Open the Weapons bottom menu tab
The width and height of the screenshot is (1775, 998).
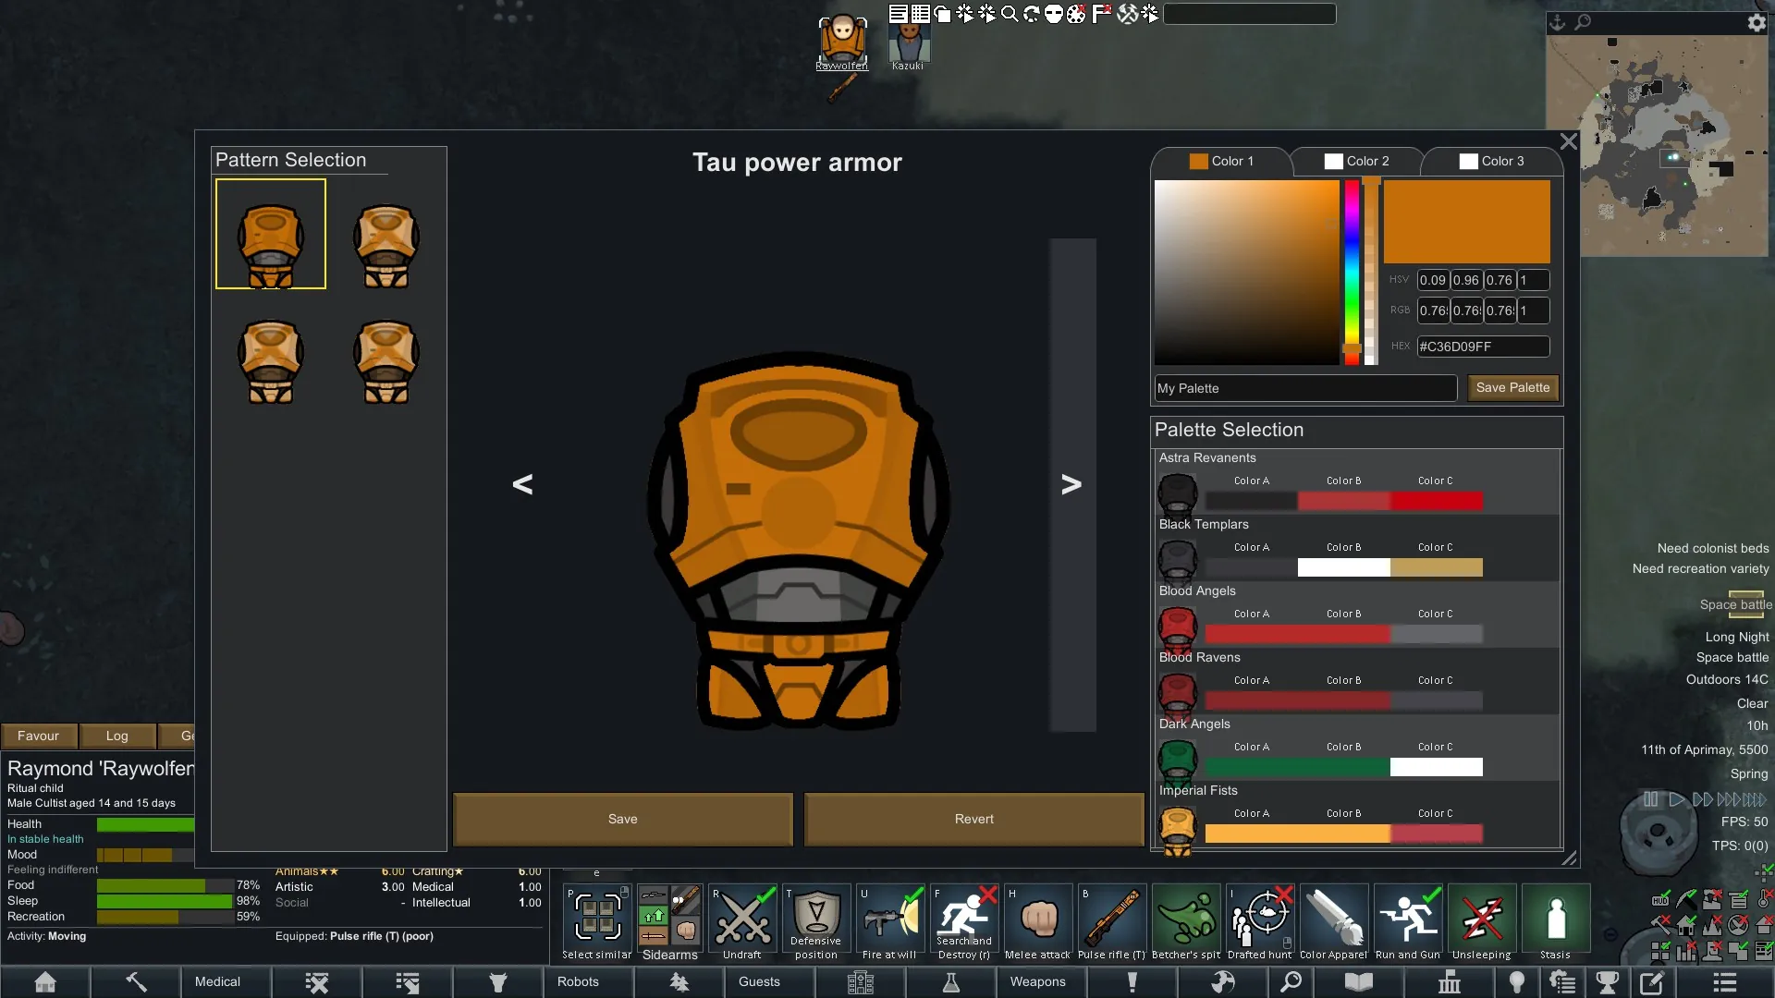pos(1037,982)
